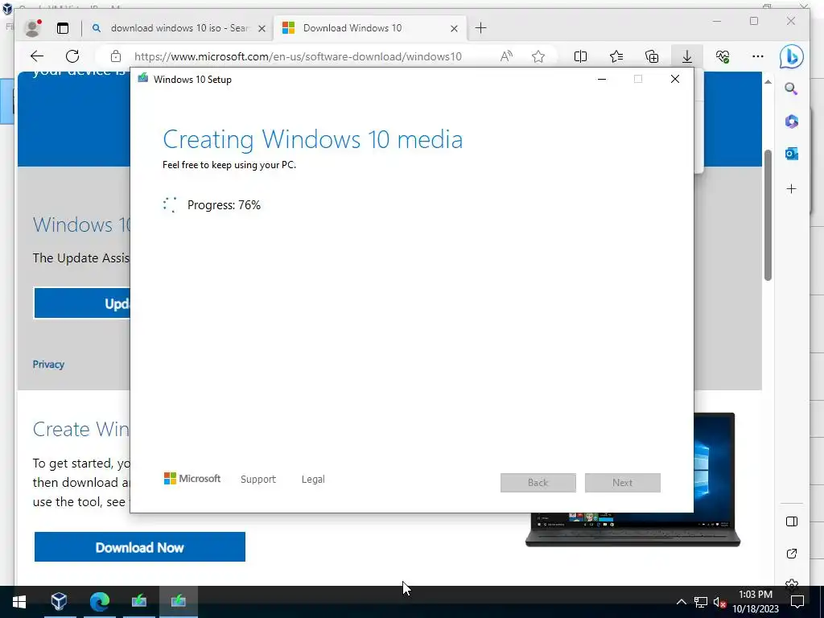Screen dimensions: 824x618
Task: Add this page to favorites star
Action: [x=538, y=56]
